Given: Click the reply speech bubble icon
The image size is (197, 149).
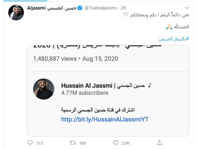Looking at the screenshot, I should pos(31,143).
